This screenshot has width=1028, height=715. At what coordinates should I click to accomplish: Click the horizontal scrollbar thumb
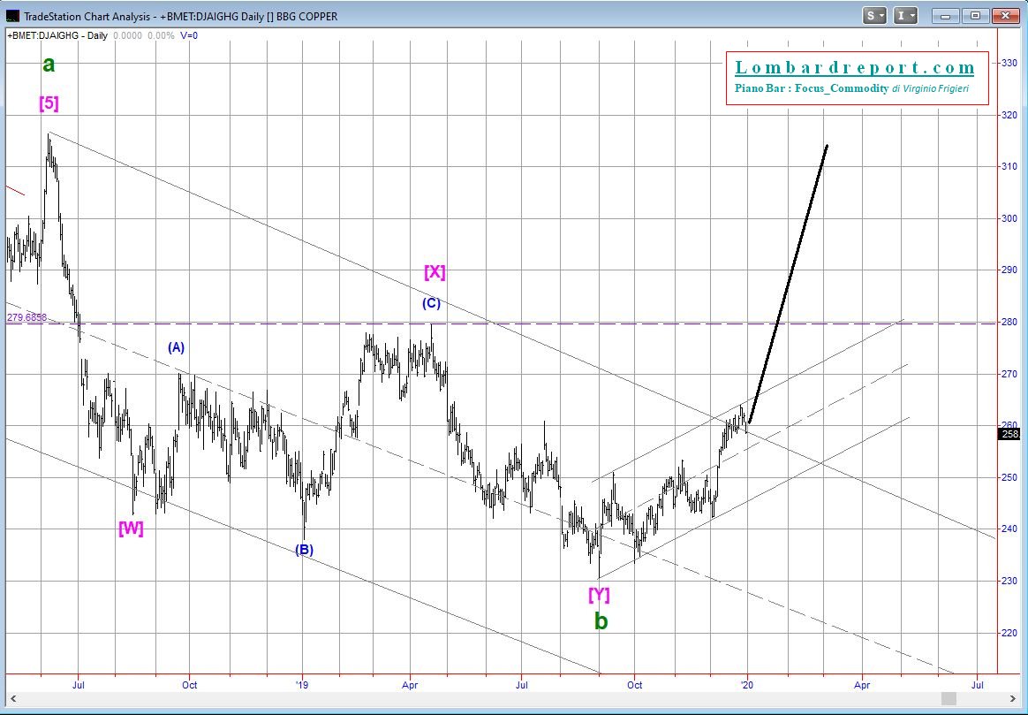948,698
